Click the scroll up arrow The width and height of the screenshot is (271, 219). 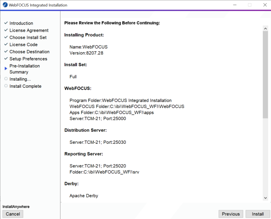(x=265, y=29)
